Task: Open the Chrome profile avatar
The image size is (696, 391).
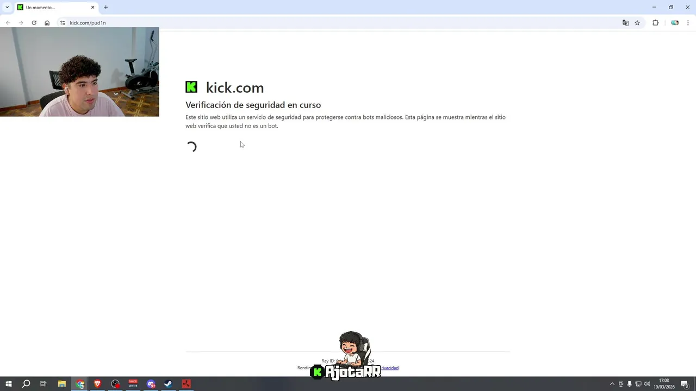Action: [x=675, y=23]
